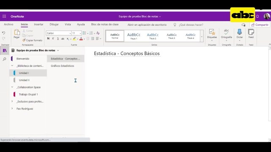Click Abrir en aplicación de escritorio
Screen dimensions: 271x152
click(147, 25)
